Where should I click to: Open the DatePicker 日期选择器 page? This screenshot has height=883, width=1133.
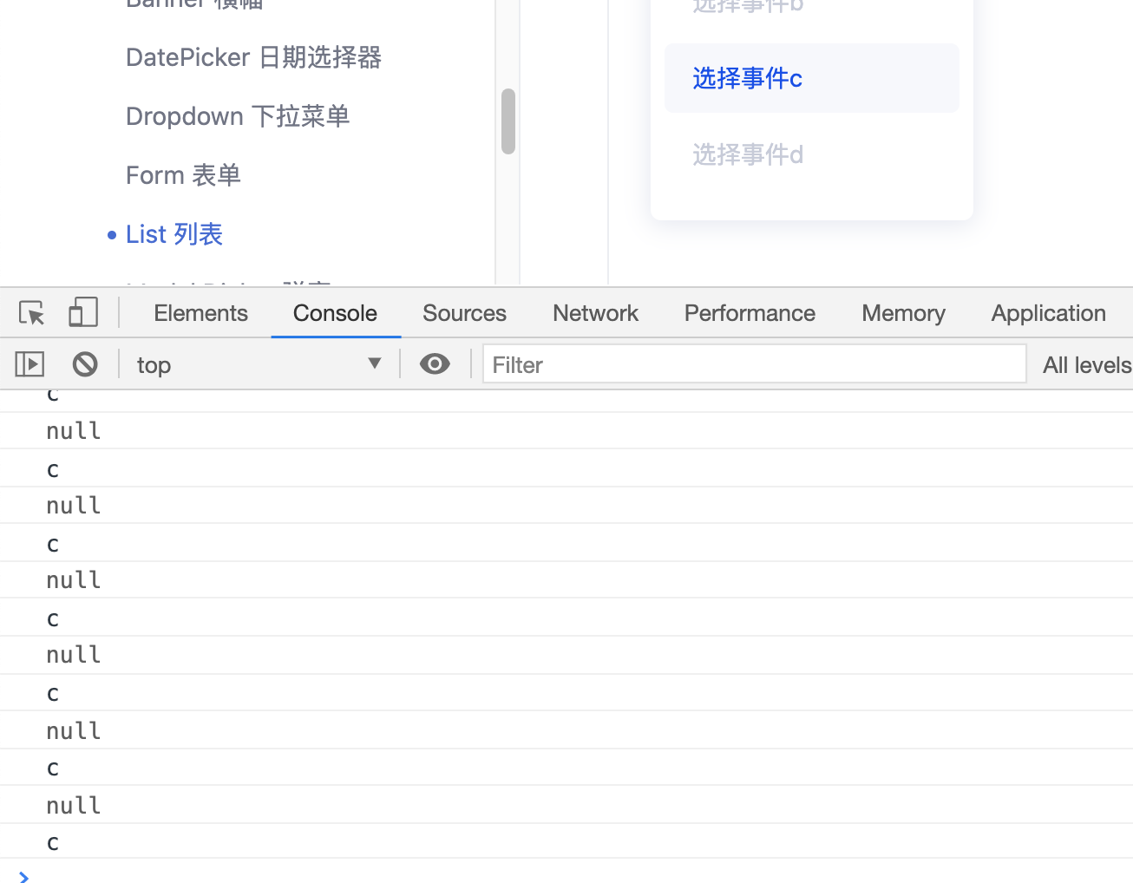pyautogui.click(x=253, y=57)
